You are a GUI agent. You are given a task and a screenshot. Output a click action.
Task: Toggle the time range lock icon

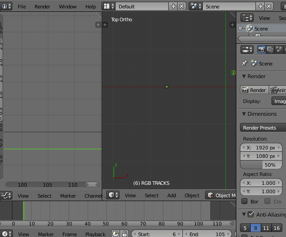[x=124, y=234]
